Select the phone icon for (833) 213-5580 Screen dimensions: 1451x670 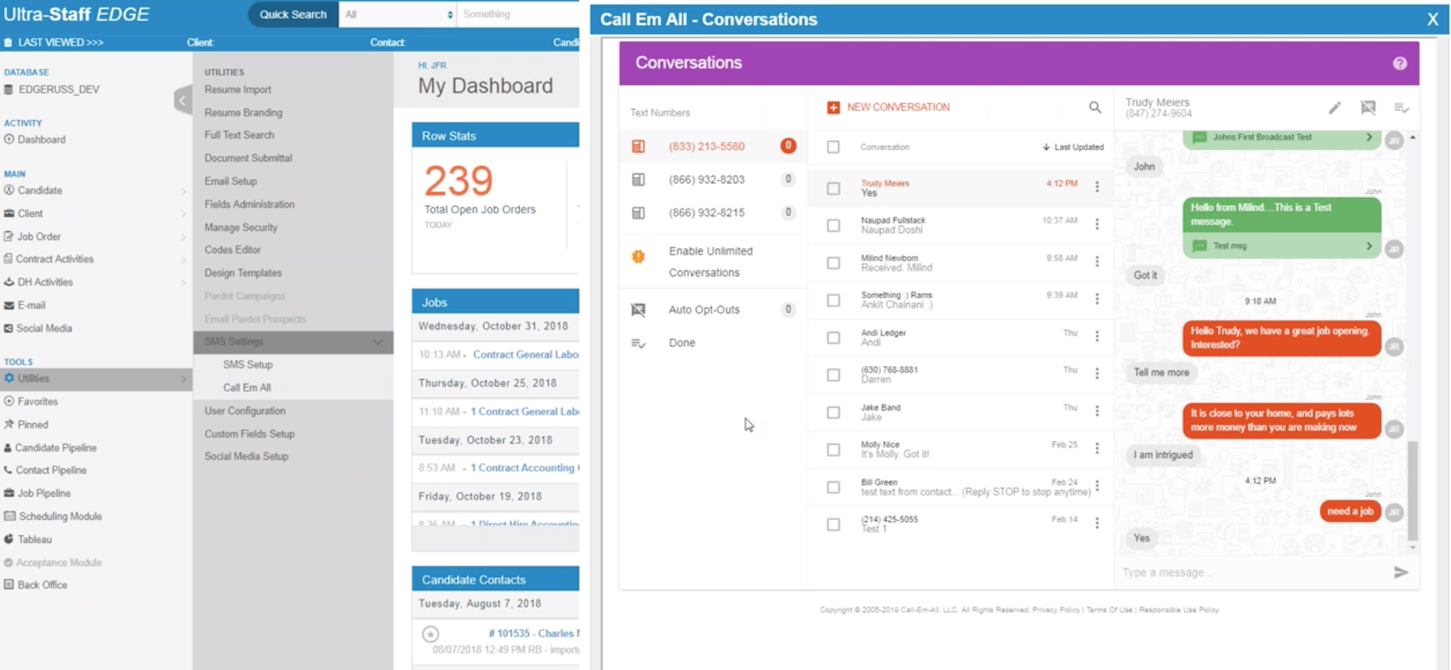[x=638, y=146]
